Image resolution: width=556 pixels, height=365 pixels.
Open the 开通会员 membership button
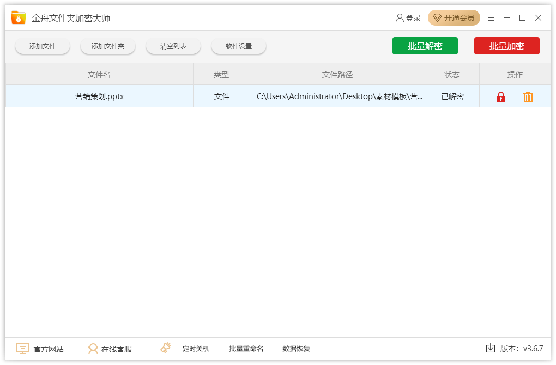point(454,18)
